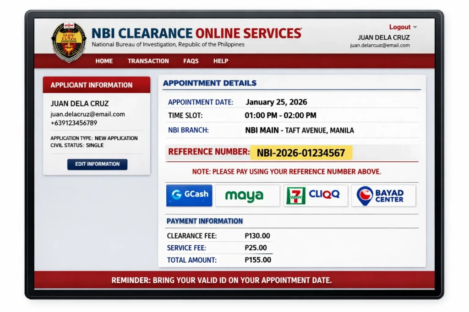Pick the Bayad Center payment method
This screenshot has width=469, height=312.
[x=383, y=195]
